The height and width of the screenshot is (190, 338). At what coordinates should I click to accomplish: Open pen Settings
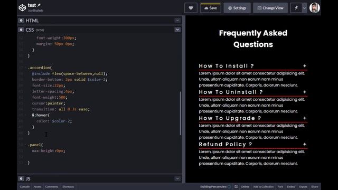pos(237,8)
